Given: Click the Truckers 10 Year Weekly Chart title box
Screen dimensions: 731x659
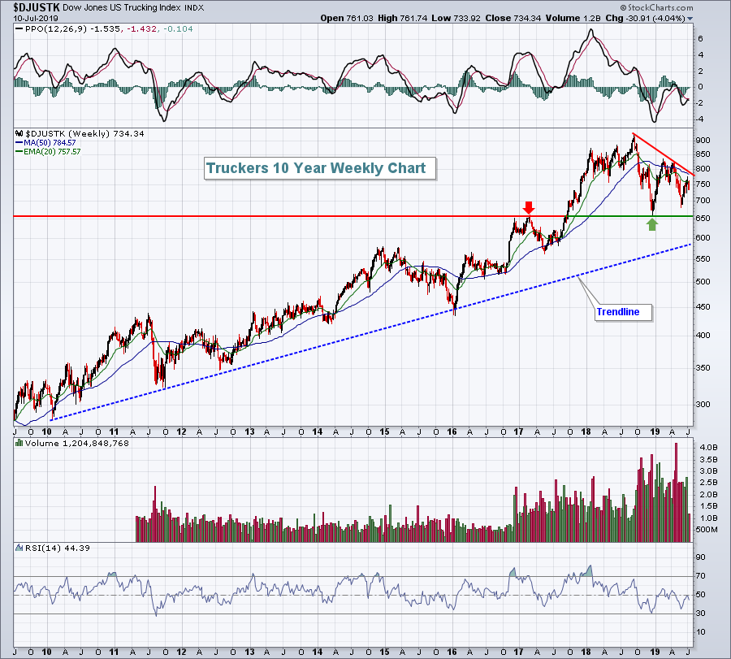Looking at the screenshot, I should [x=319, y=168].
